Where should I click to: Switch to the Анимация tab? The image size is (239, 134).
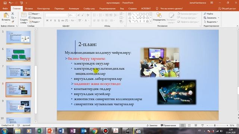(x=74, y=9)
